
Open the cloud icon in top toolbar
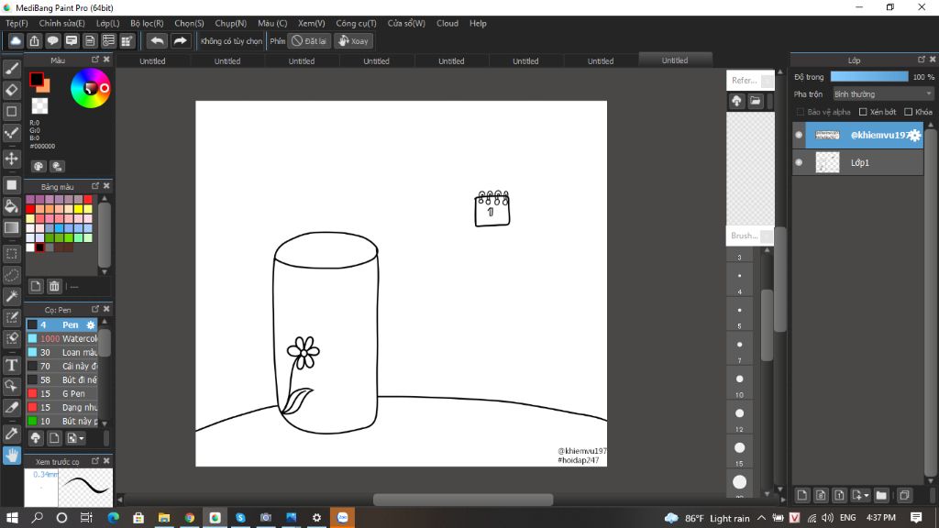click(16, 40)
